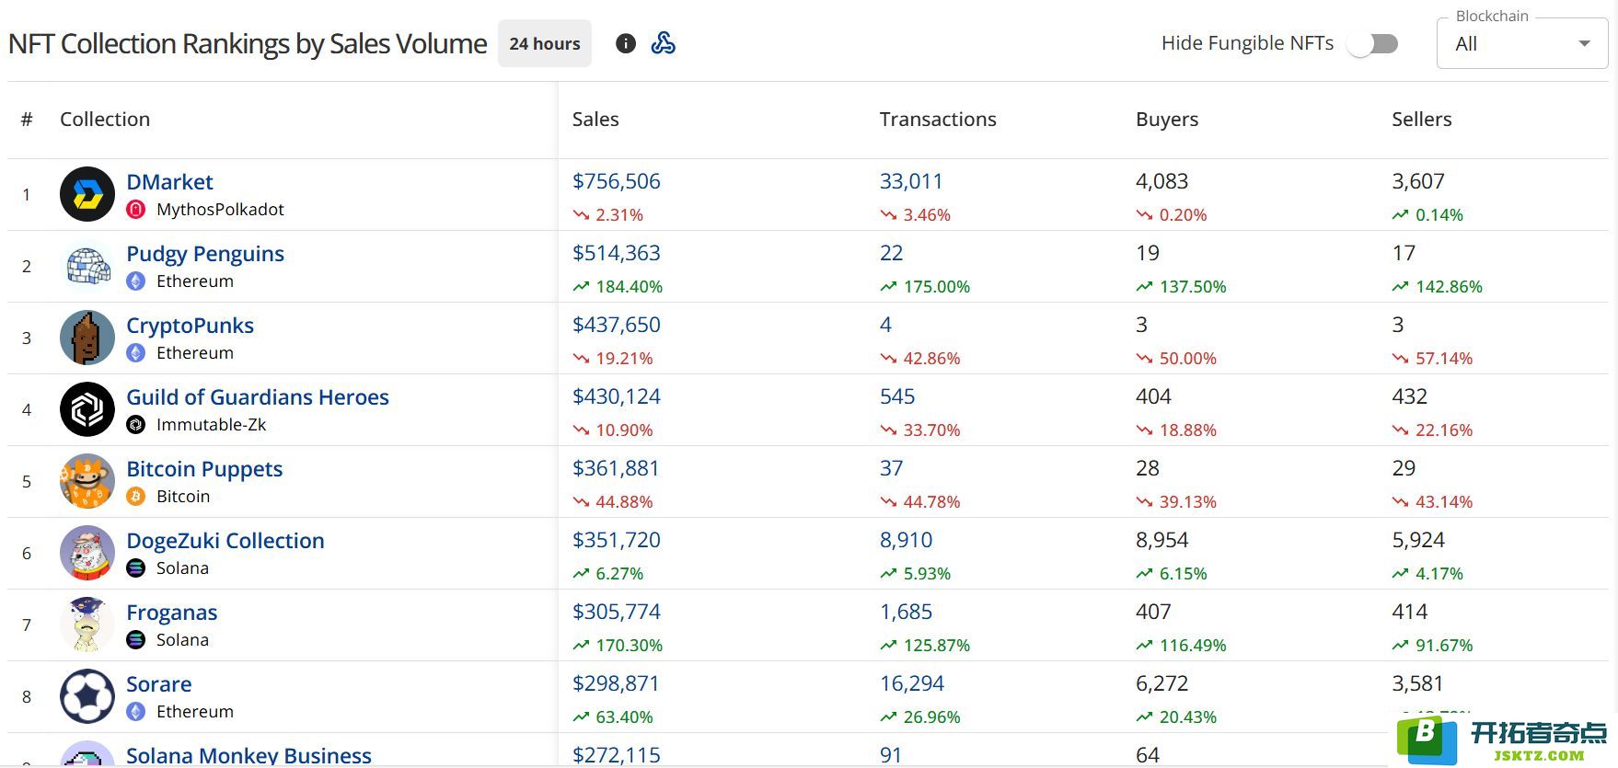Click the Ethereum label under Pudgy Penguins
The height and width of the screenshot is (768, 1618).
click(195, 281)
